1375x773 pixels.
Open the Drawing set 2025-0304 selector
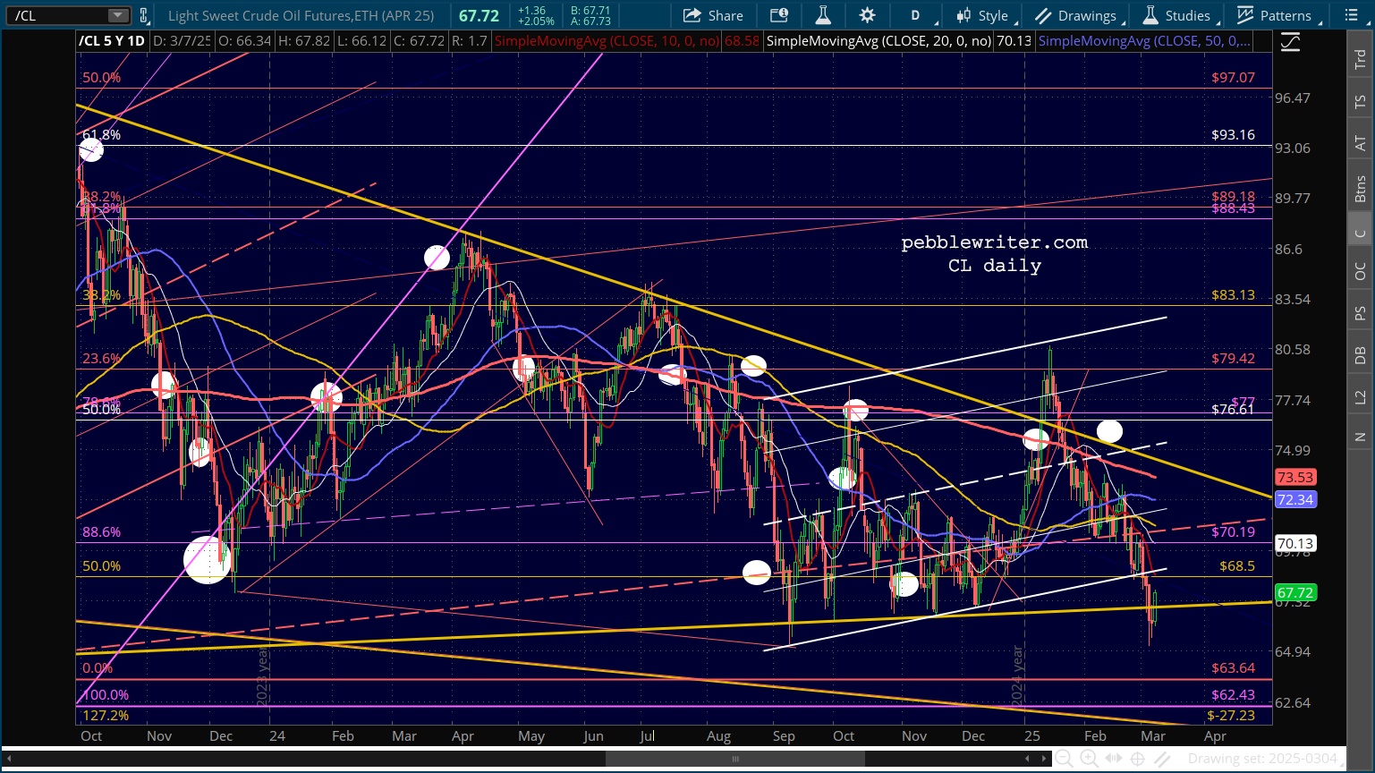pyautogui.click(x=1262, y=759)
